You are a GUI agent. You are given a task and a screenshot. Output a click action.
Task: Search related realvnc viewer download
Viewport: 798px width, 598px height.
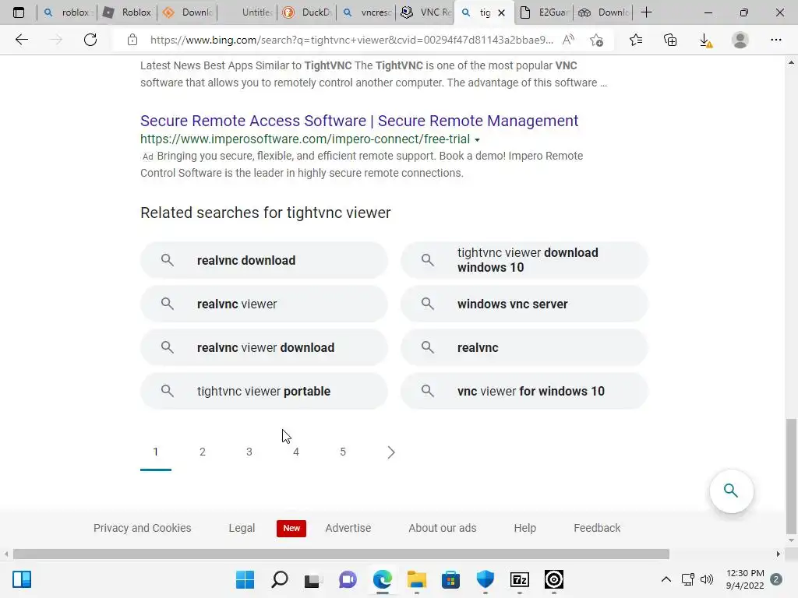(264, 348)
